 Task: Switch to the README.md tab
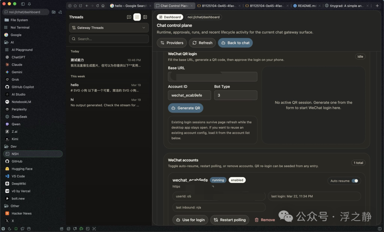pyautogui.click(x=307, y=6)
